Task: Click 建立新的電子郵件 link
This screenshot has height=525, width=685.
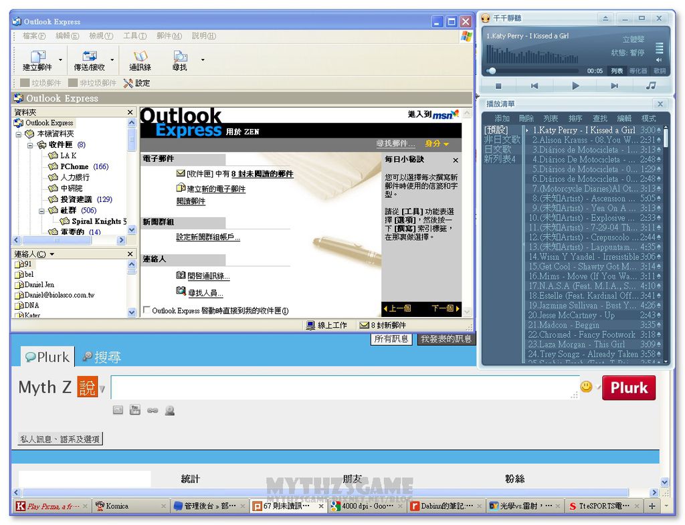Action: 216,189
